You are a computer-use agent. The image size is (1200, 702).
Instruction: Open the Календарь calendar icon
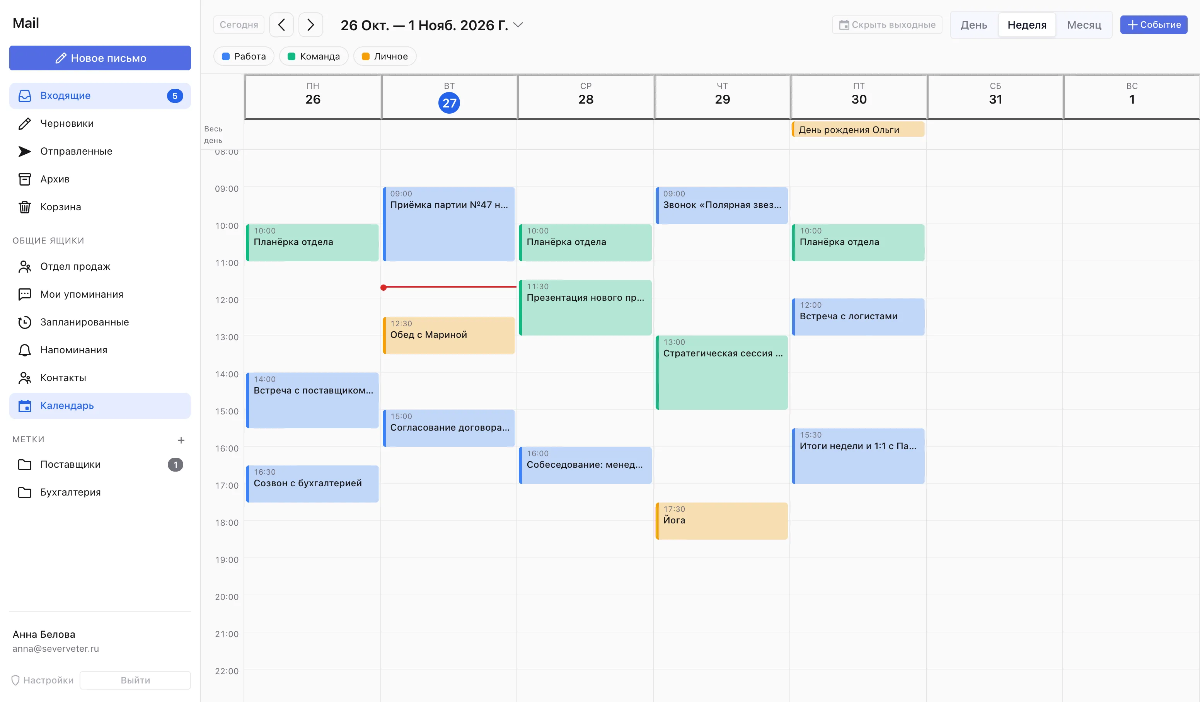click(x=25, y=406)
